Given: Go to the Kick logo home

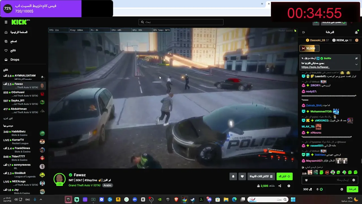Looking at the screenshot, I should click(21, 22).
